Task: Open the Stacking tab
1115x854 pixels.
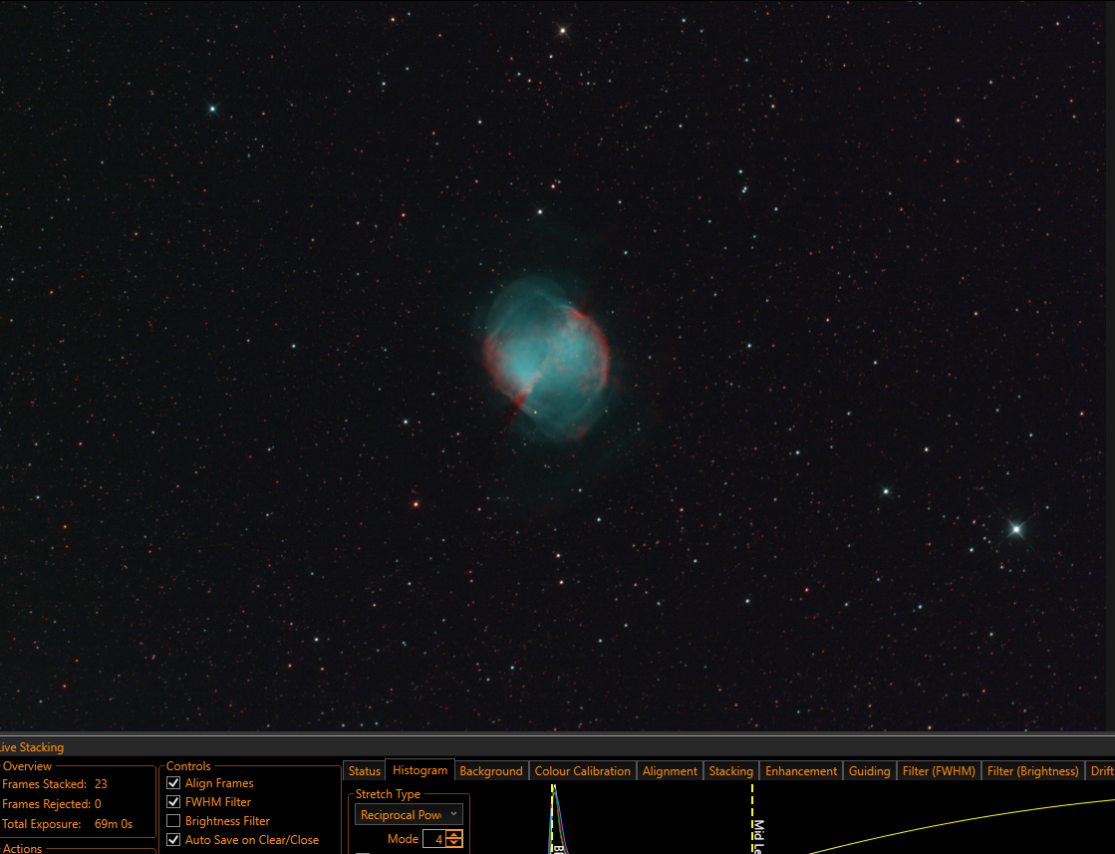Action: 731,771
